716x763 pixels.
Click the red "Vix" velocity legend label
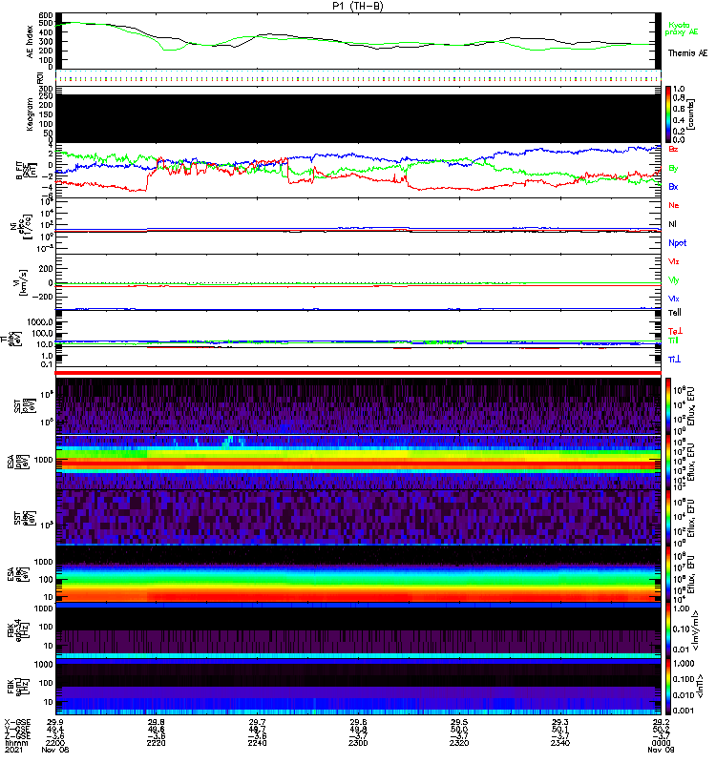(x=674, y=261)
